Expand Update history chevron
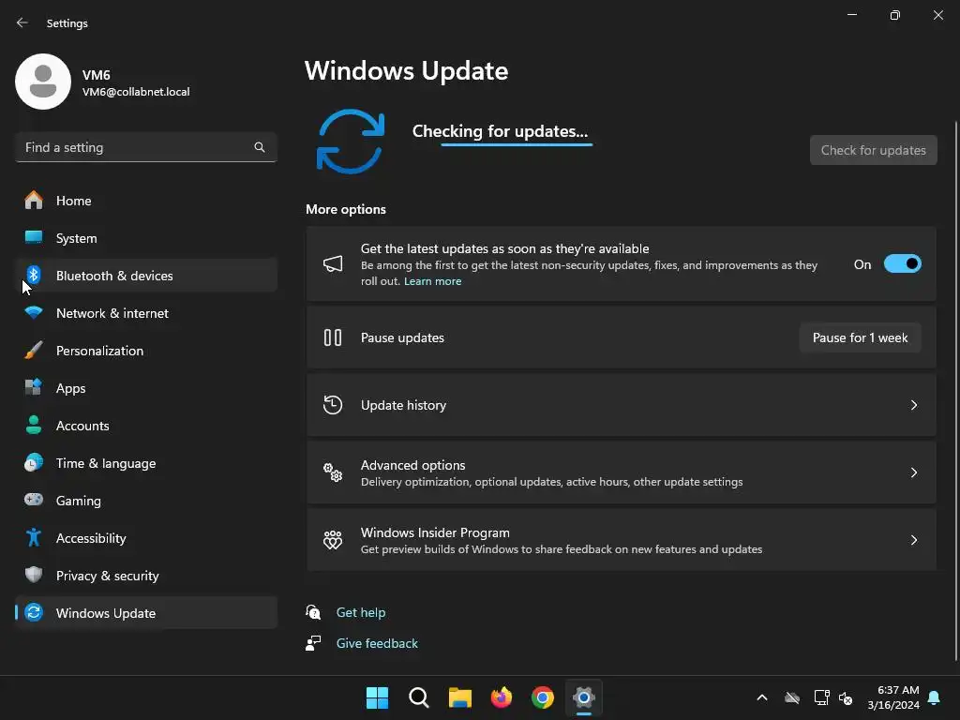960x720 pixels. pos(913,405)
